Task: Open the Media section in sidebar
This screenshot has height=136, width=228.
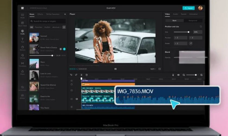Action: tap(22, 16)
